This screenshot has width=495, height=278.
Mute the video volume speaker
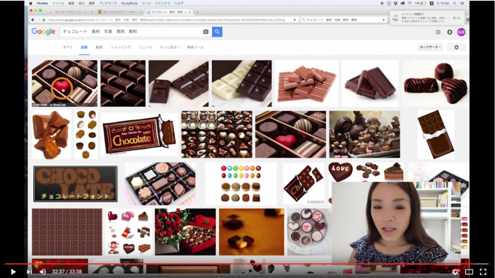[43, 272]
